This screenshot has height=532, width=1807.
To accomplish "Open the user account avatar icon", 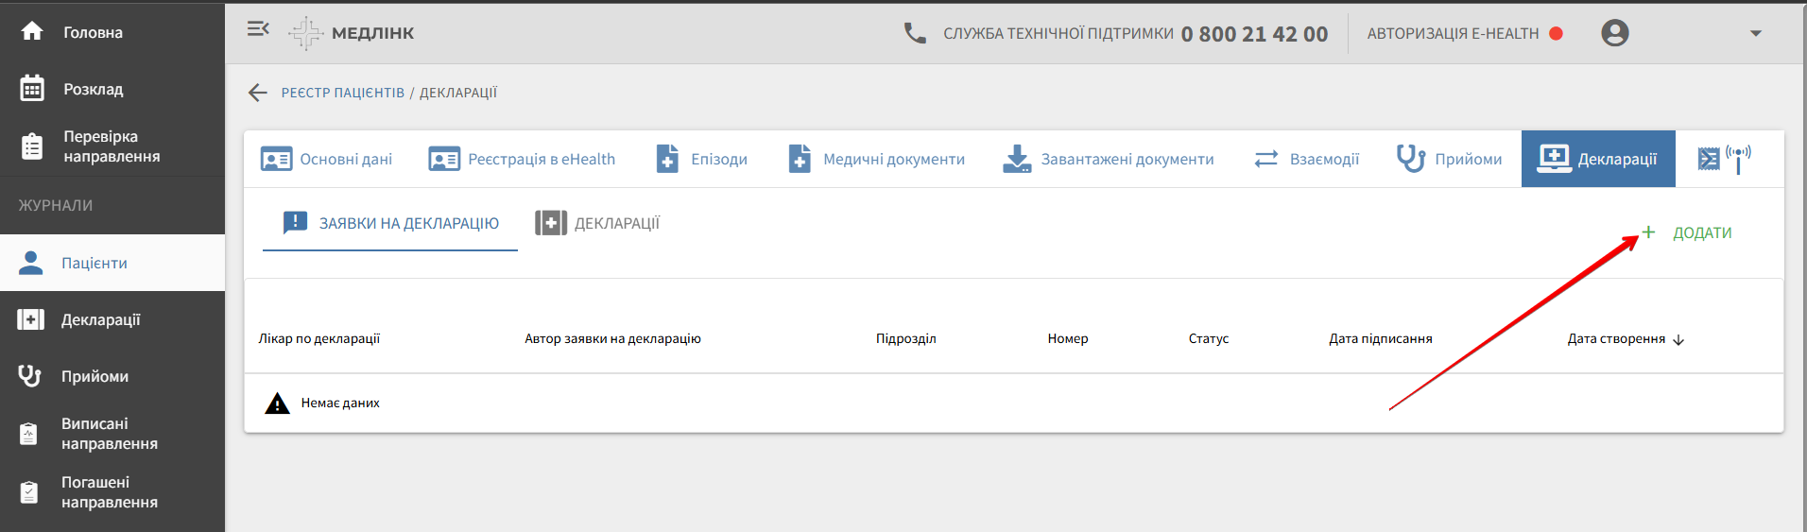I will coord(1614,33).
